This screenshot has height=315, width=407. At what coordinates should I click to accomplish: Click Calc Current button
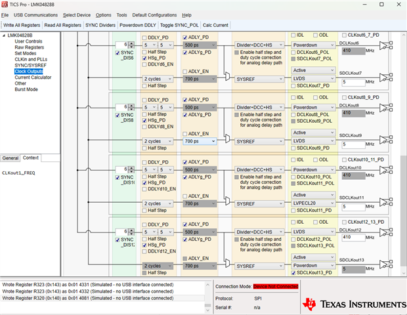(x=215, y=25)
